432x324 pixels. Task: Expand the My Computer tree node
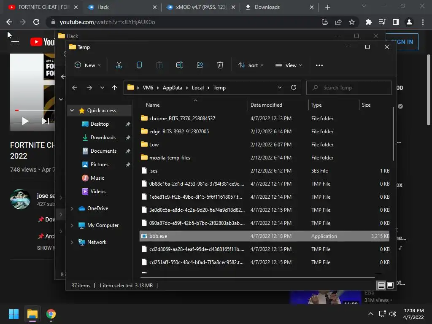click(x=72, y=225)
